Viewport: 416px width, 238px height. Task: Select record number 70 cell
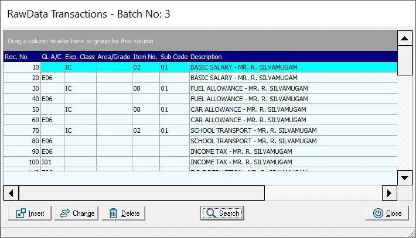[x=22, y=130]
